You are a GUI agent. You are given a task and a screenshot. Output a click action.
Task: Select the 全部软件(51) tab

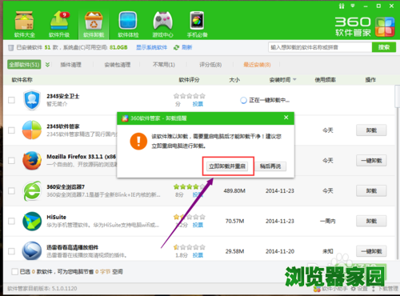coord(24,65)
